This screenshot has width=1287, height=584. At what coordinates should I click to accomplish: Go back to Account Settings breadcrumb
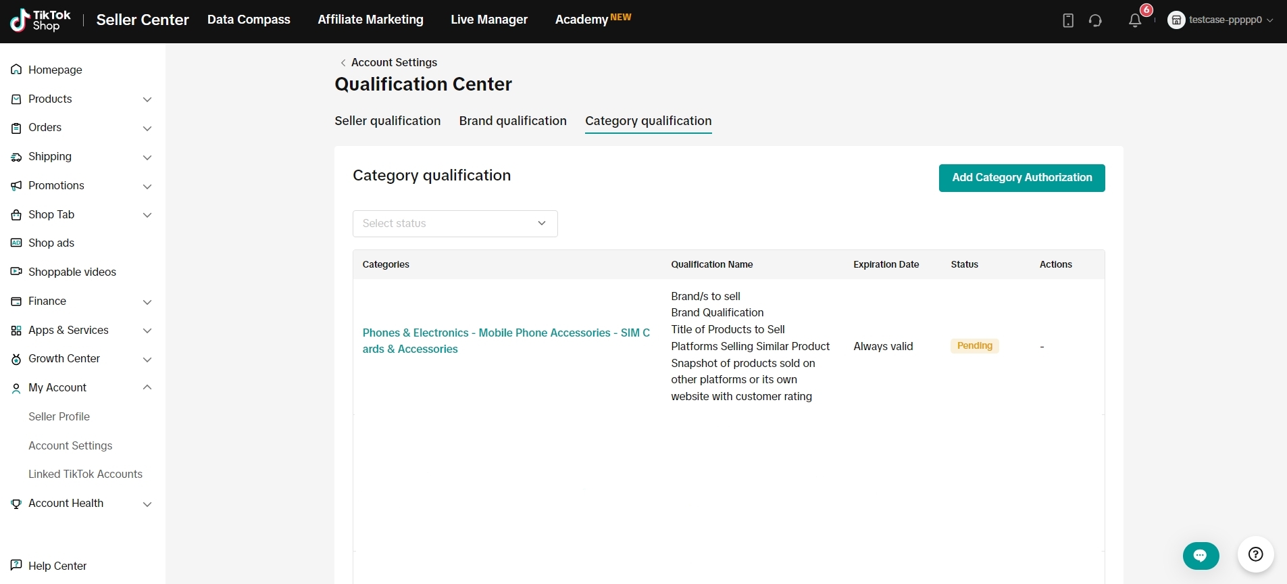pyautogui.click(x=393, y=63)
